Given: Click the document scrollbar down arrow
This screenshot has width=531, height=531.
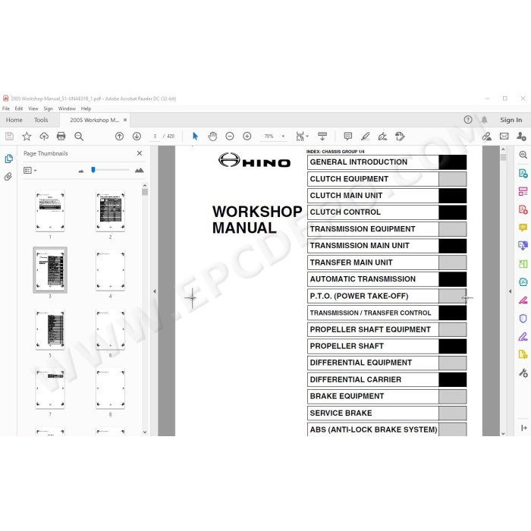Looking at the screenshot, I should [503, 433].
